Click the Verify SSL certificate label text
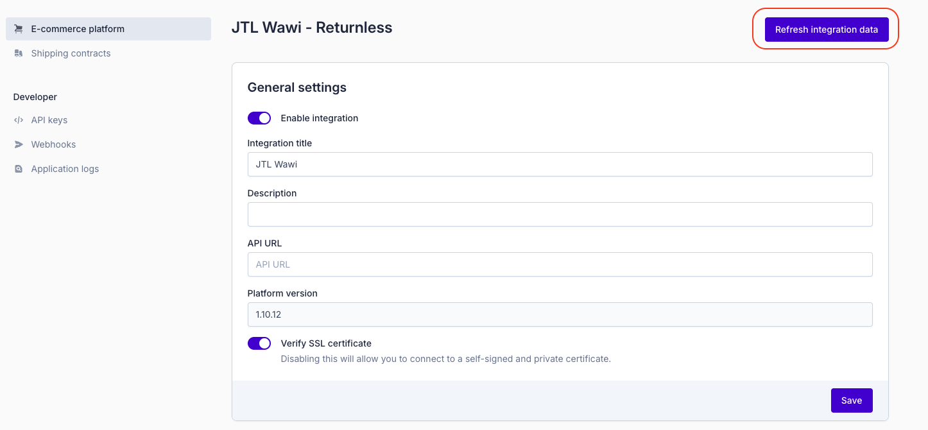Screen dimensions: 928x430 [x=326, y=343]
